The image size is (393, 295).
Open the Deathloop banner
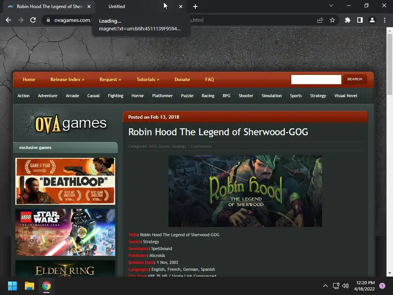(65, 181)
